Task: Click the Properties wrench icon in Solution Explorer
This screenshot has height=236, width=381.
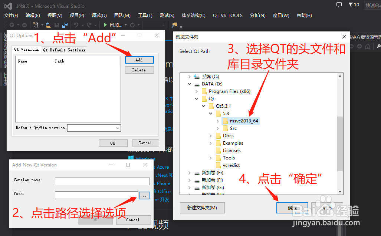Action: [x=379, y=46]
